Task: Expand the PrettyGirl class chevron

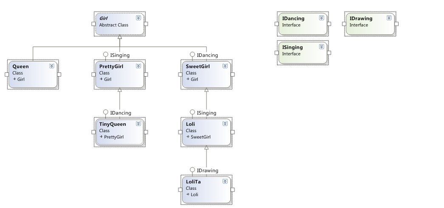Action: (x=139, y=66)
